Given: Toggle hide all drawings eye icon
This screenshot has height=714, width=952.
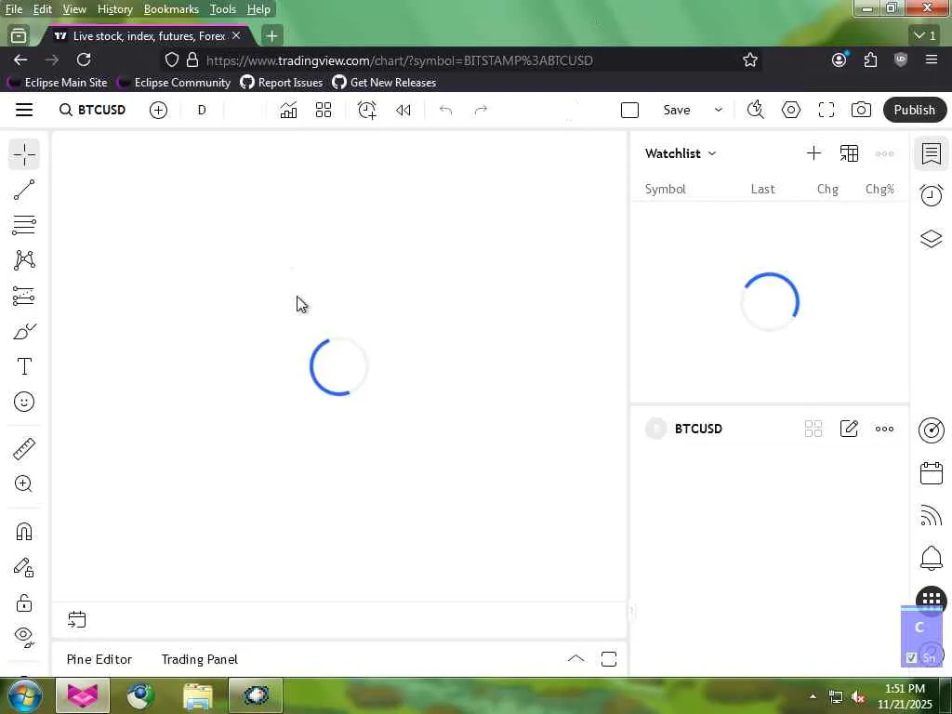Looking at the screenshot, I should point(24,637).
